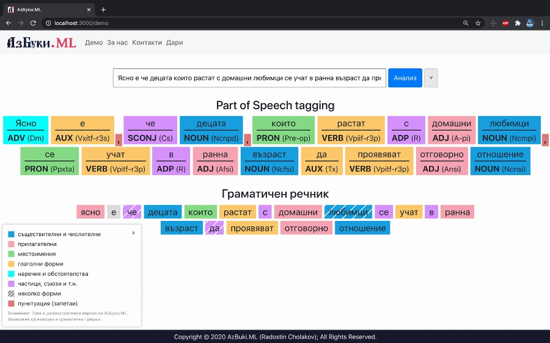Open the browser extensions puzzle icon
This screenshot has width=550, height=343.
518,23
